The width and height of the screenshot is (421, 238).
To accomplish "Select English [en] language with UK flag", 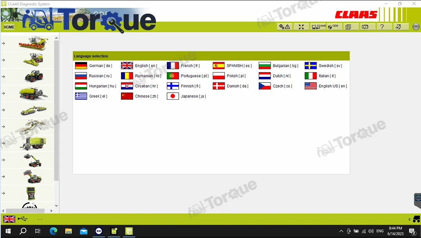I will (x=139, y=65).
